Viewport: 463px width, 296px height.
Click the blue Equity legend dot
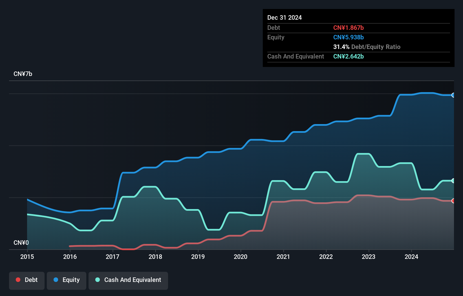[x=56, y=280]
